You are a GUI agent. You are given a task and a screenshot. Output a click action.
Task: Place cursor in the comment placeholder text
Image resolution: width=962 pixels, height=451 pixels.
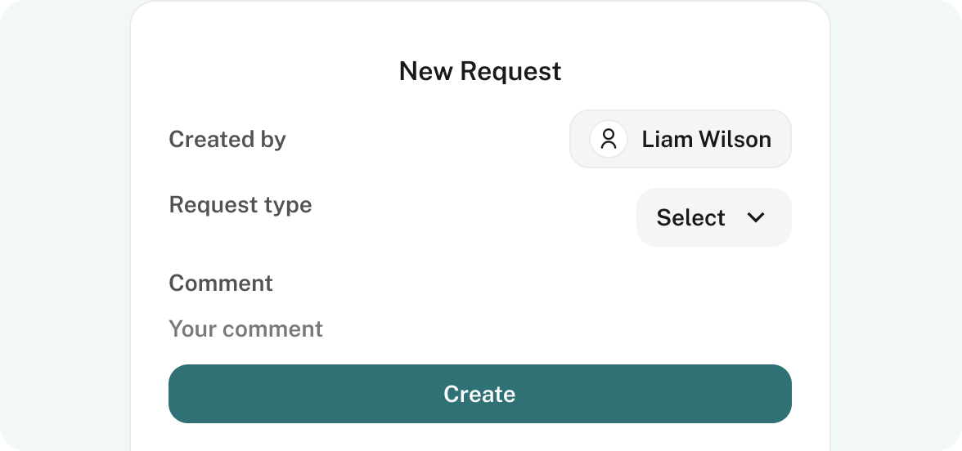coord(245,329)
